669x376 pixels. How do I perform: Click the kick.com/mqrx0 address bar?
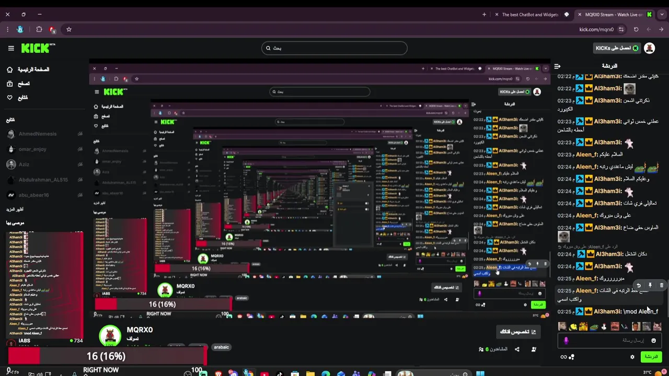[596, 30]
